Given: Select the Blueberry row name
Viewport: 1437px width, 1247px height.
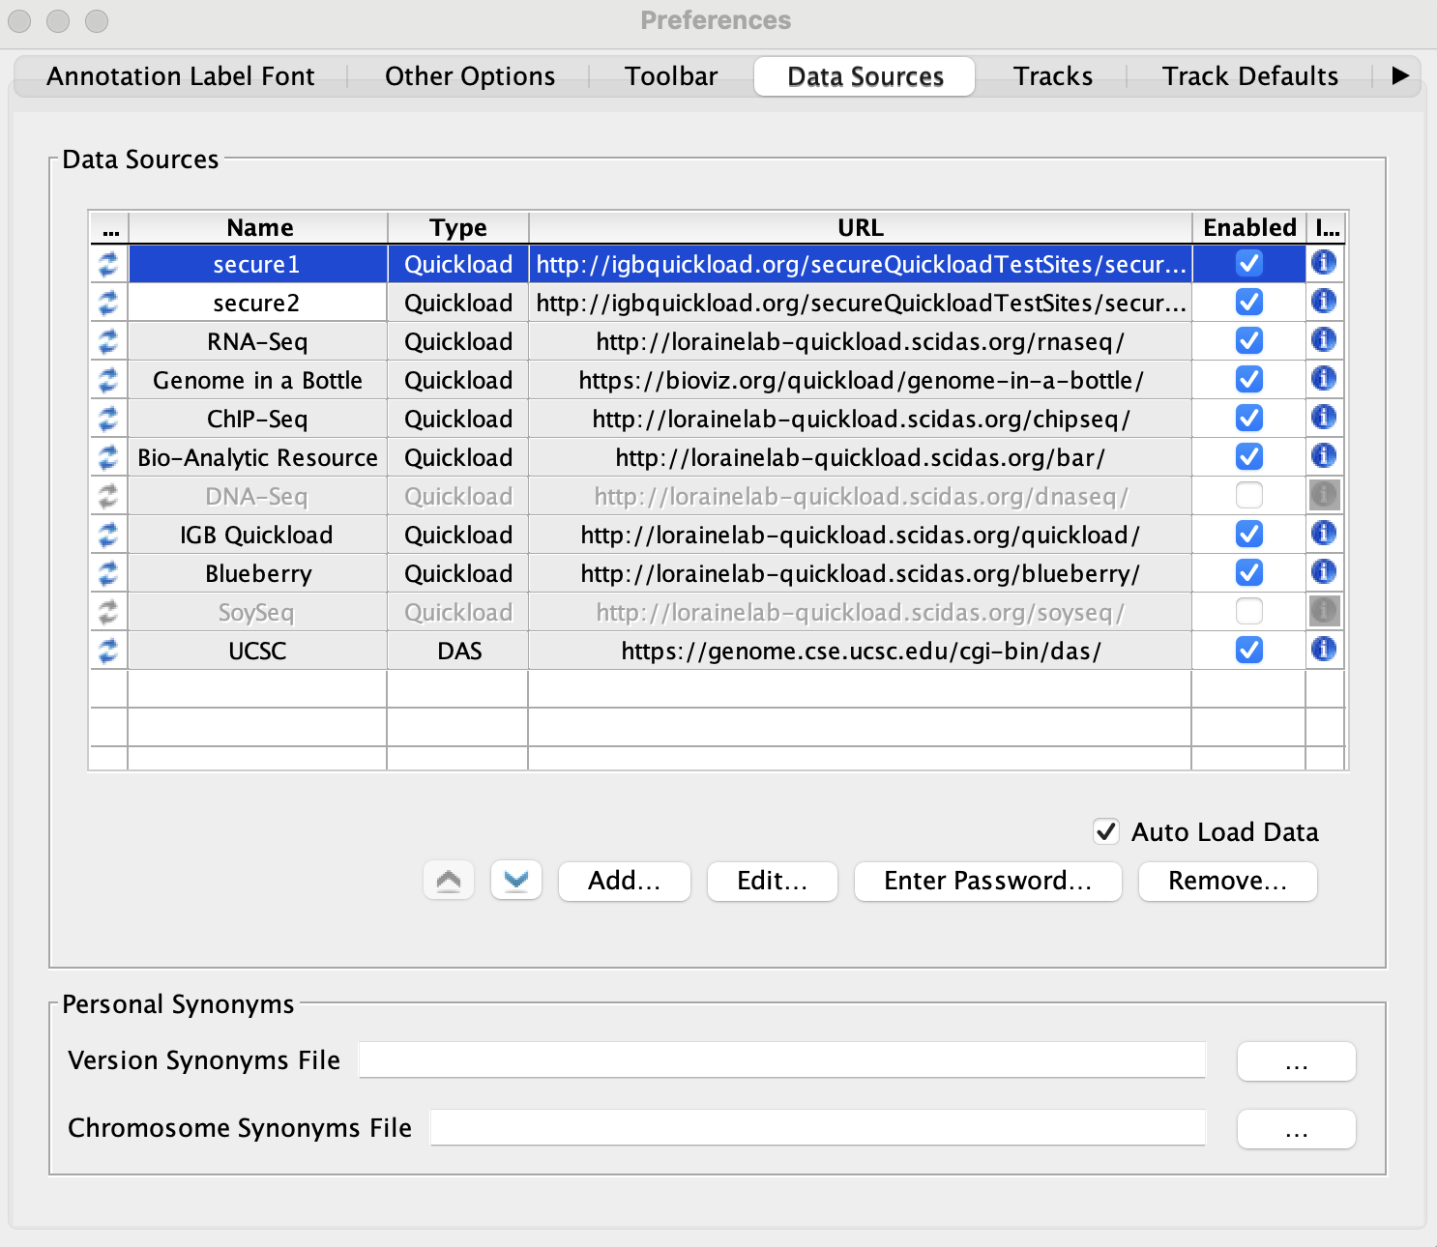Looking at the screenshot, I should (258, 573).
